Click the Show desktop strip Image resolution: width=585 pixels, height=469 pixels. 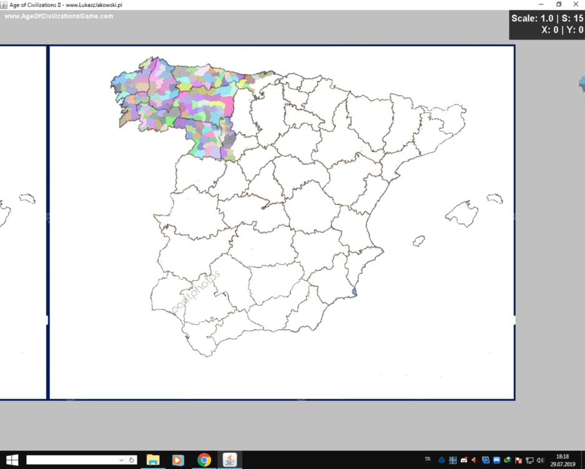pyautogui.click(x=583, y=460)
